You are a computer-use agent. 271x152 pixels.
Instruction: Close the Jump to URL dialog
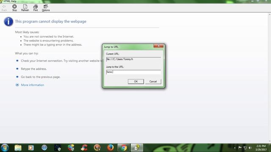click(158, 46)
